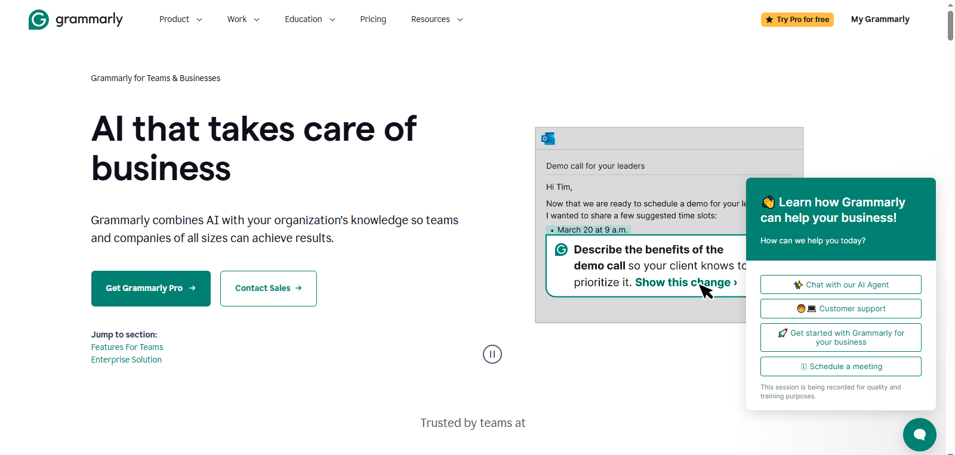Expand the Resources dropdown chevron
The width and height of the screenshot is (955, 455).
pos(460,20)
